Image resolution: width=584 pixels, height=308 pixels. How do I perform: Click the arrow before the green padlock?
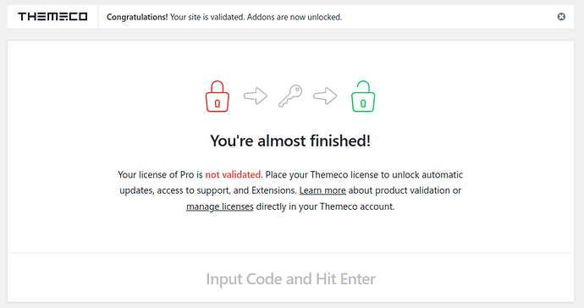pos(325,96)
